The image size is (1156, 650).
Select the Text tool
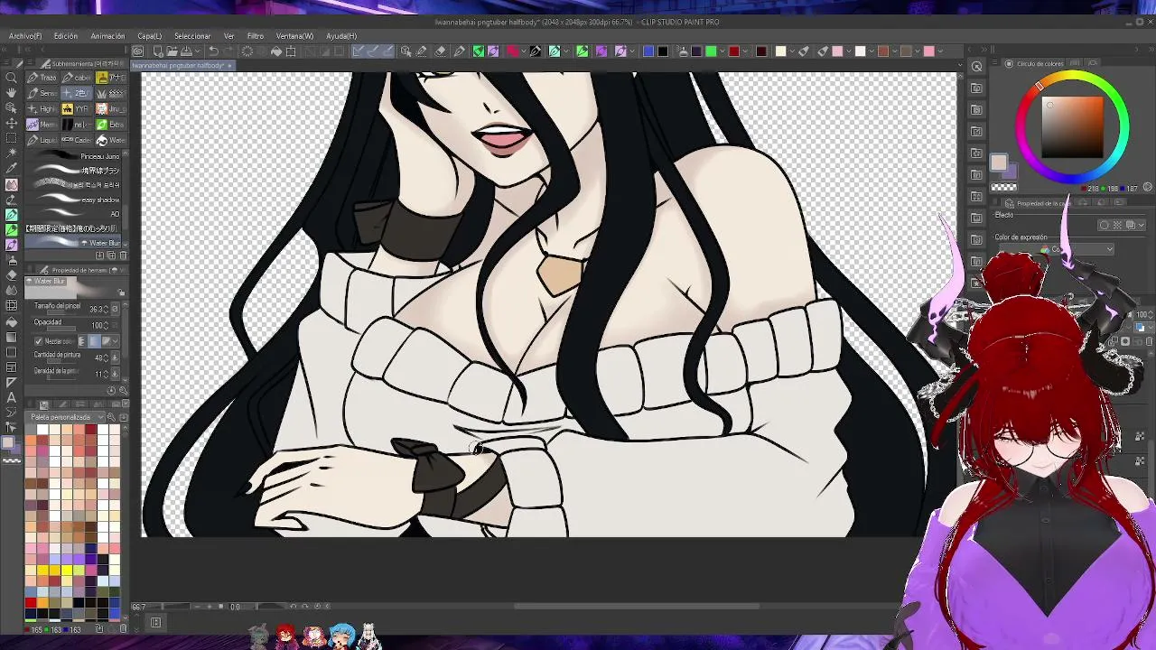pyautogui.click(x=12, y=397)
